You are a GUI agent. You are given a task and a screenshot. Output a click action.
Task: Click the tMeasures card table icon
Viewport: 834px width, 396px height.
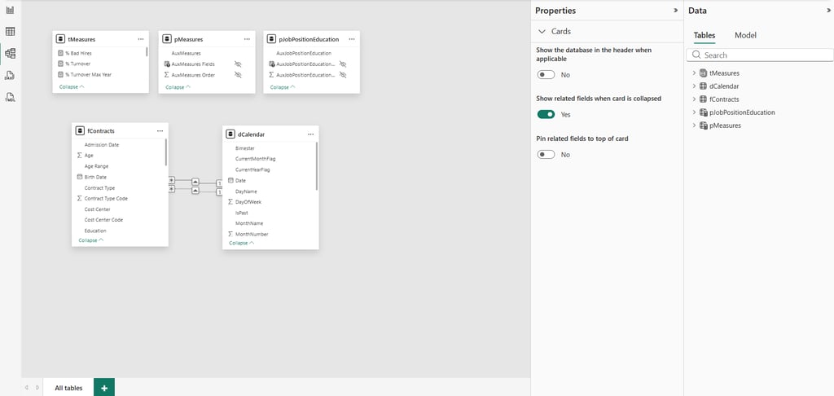(x=61, y=39)
